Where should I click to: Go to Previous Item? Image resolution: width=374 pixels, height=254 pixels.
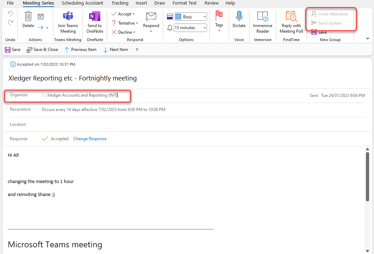tap(80, 50)
